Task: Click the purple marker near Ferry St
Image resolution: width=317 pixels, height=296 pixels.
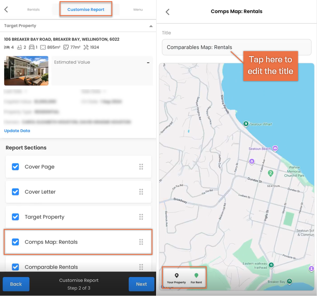Action: (252, 161)
